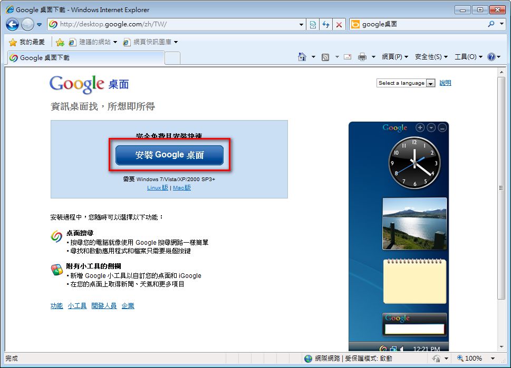Click the address bar URL field
This screenshot has width=511, height=368.
point(172,24)
